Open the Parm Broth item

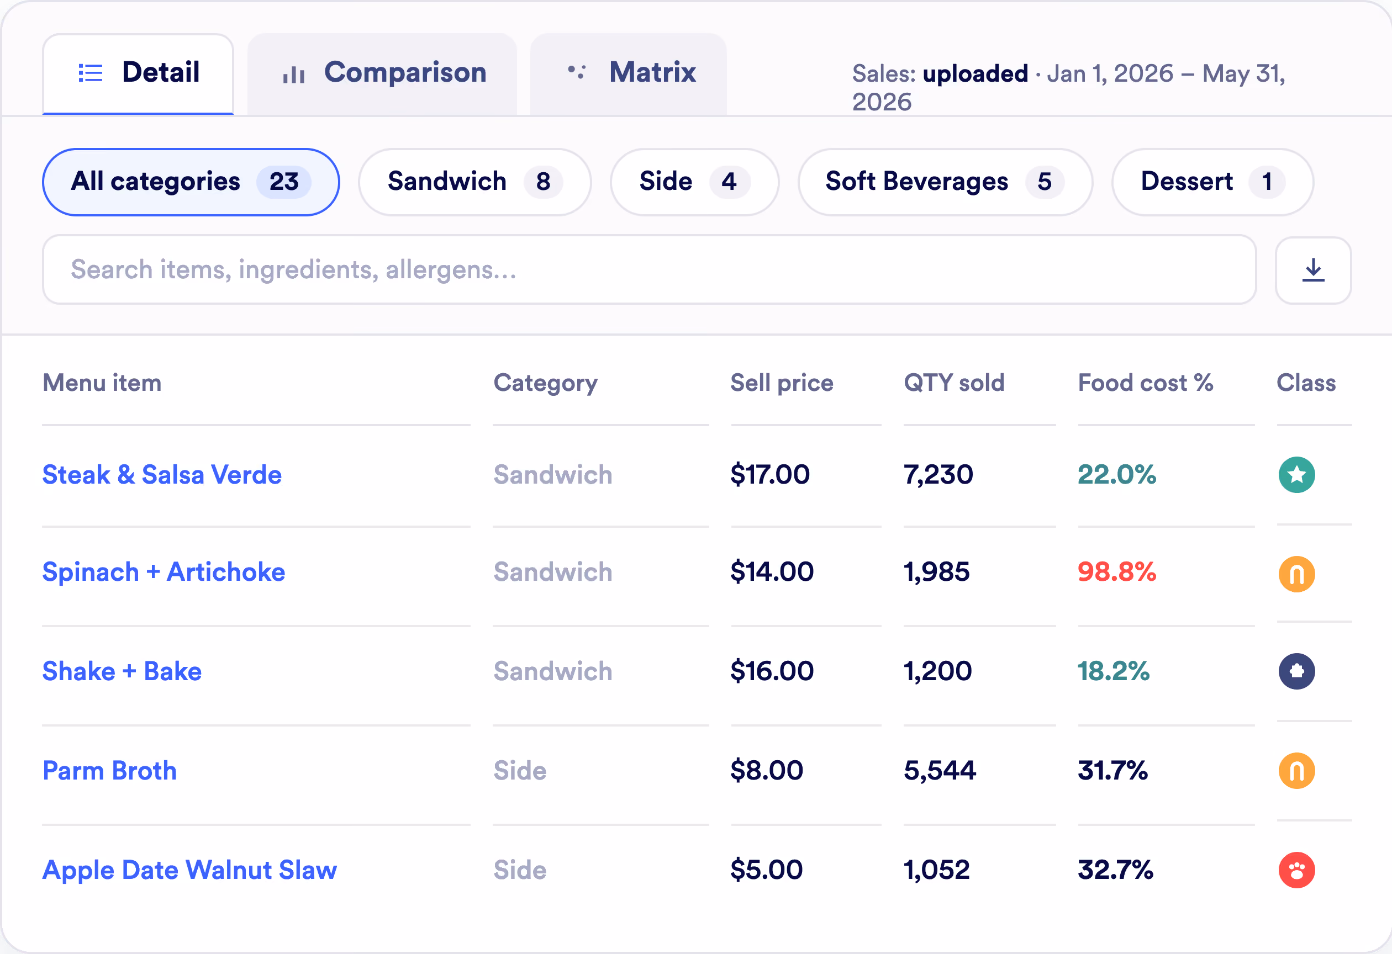pos(109,770)
